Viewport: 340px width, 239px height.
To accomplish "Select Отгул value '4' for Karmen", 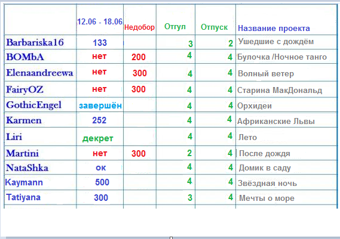I will coord(189,120).
